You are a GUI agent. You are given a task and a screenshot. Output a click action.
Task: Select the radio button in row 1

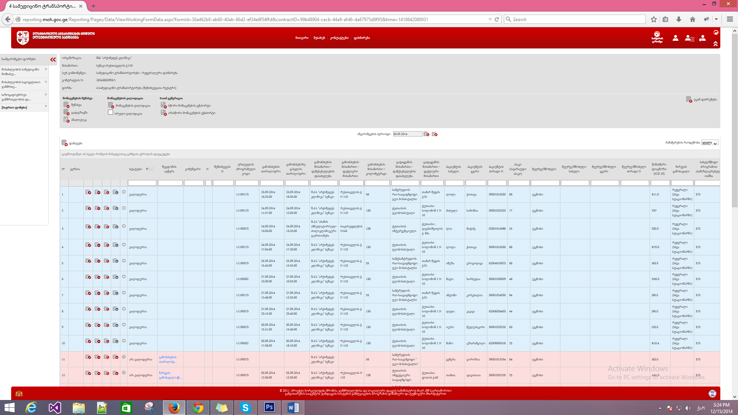click(124, 192)
